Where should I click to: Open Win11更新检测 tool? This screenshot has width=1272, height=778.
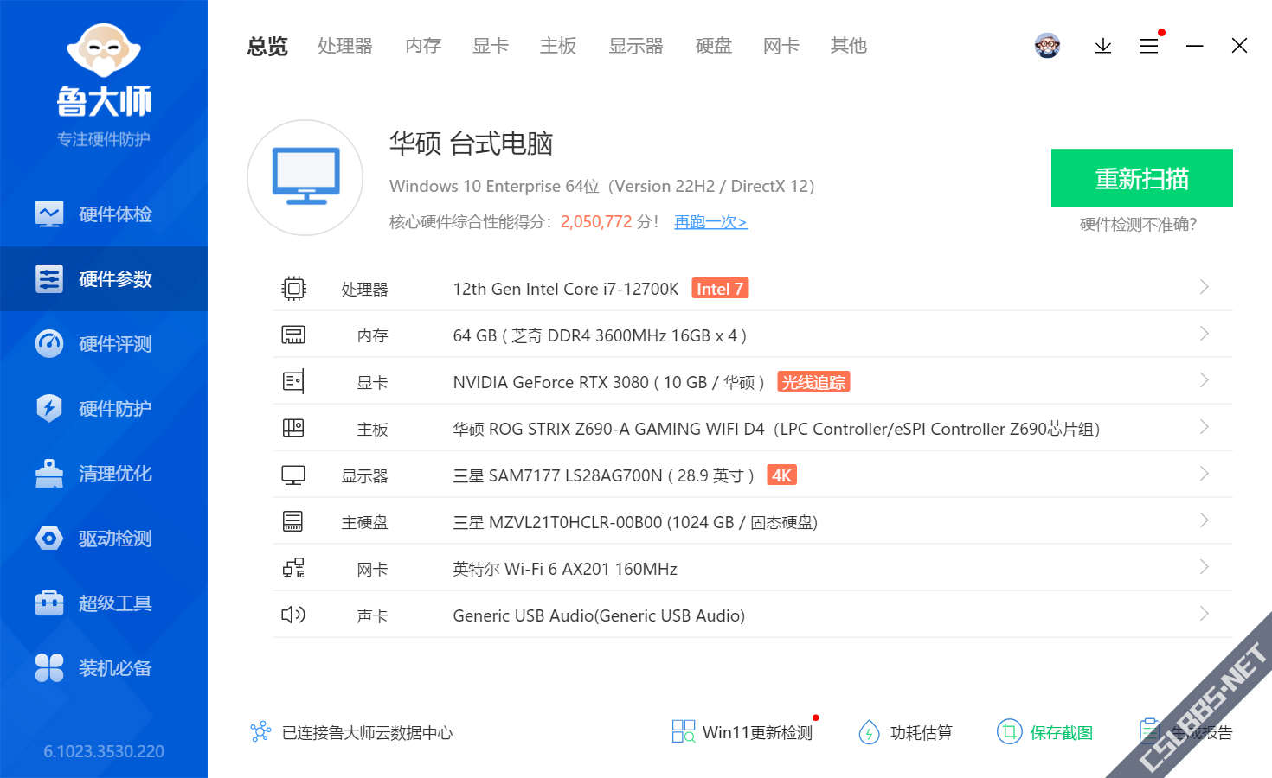(x=742, y=732)
